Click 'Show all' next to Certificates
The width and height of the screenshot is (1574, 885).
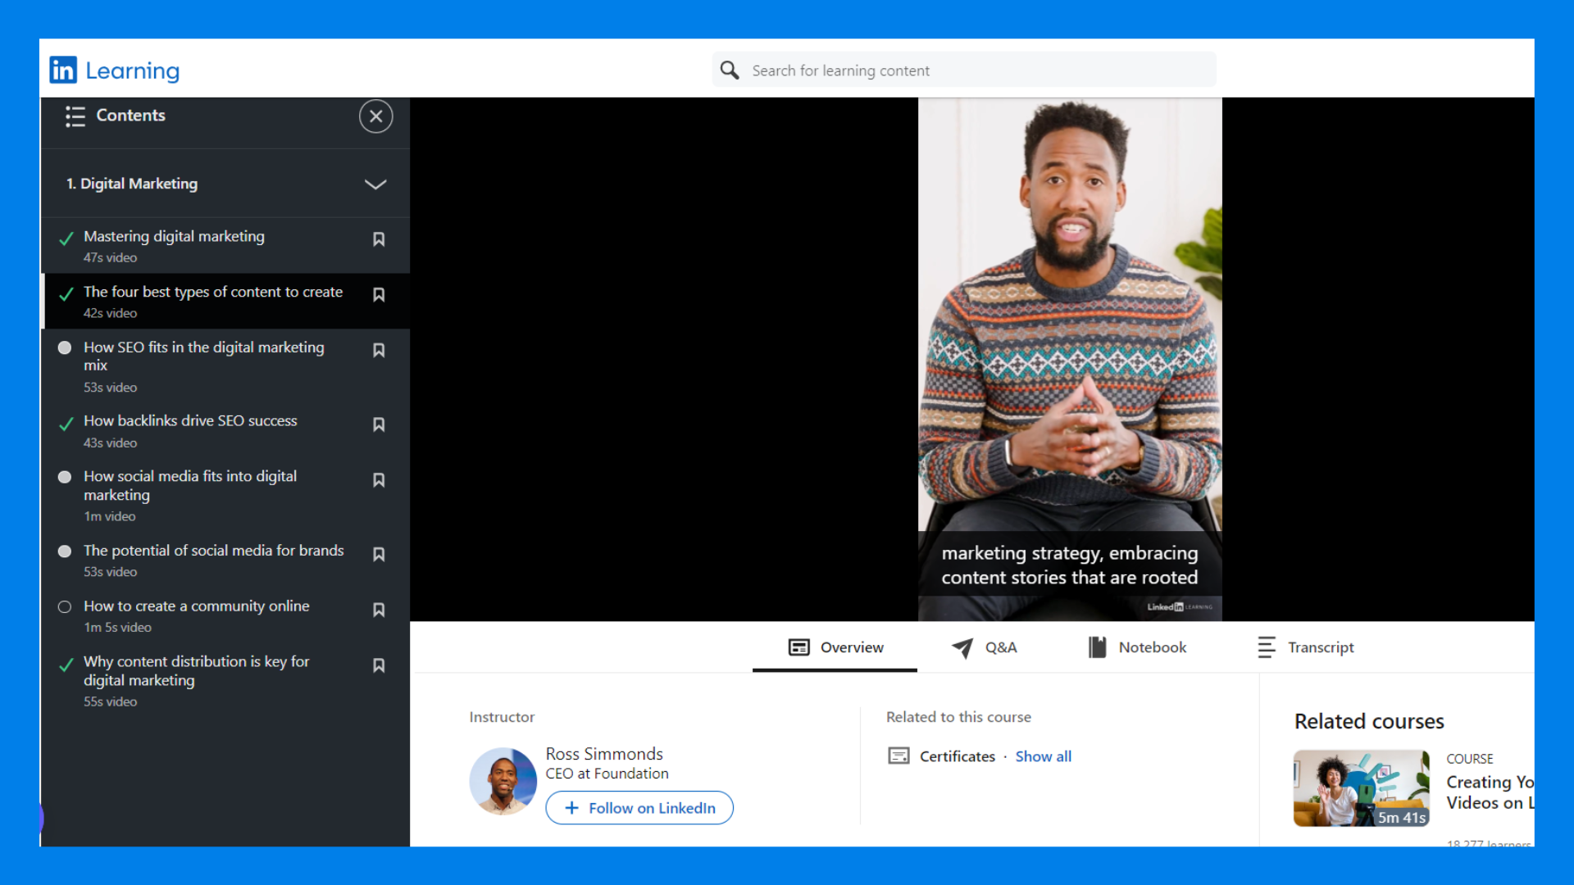tap(1042, 756)
